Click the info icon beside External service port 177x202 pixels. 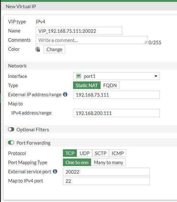[55, 171]
